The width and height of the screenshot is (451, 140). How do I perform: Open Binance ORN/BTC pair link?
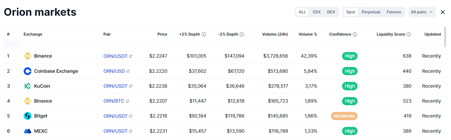tap(114, 101)
